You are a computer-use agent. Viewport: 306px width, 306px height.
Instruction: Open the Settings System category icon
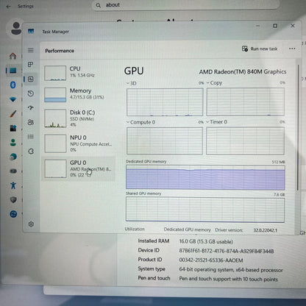[13, 71]
